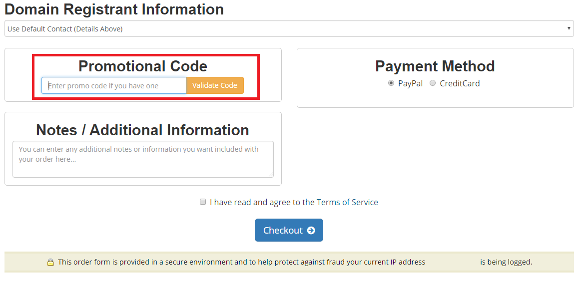Click the CreditCard label text

pyautogui.click(x=460, y=83)
